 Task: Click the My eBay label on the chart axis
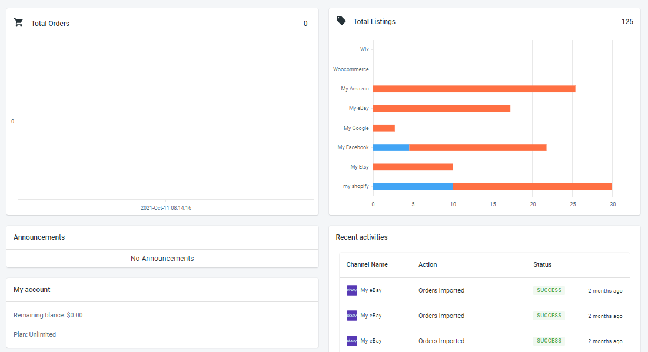pyautogui.click(x=358, y=108)
